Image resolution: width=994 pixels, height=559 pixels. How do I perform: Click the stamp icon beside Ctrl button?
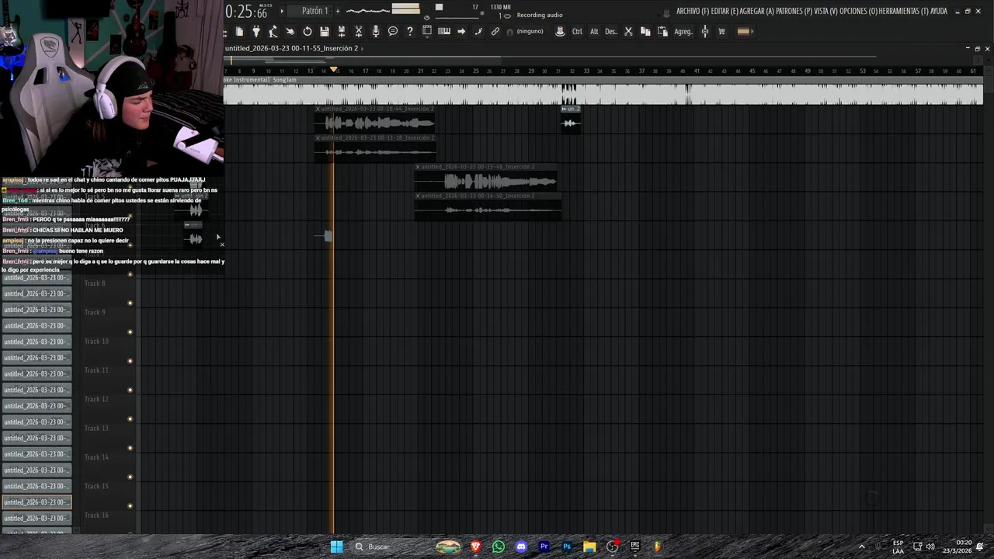[560, 32]
